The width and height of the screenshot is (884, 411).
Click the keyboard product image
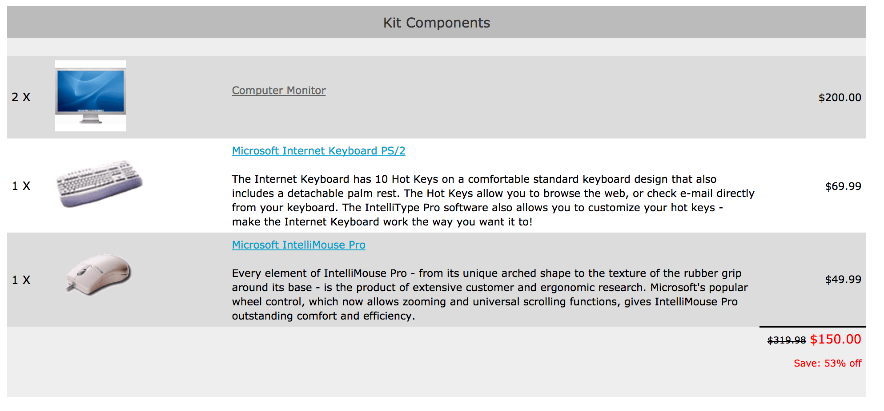(x=100, y=184)
